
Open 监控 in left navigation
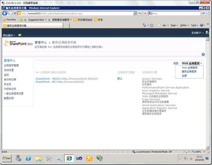[x=6, y=75]
